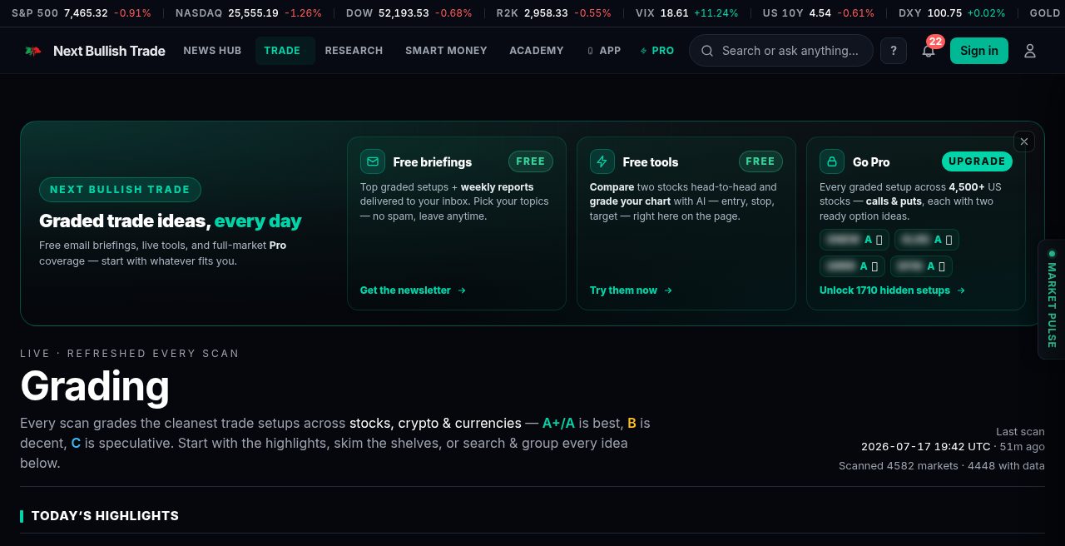Follow the Try them now link
Image resolution: width=1065 pixels, height=546 pixels.
click(x=631, y=290)
